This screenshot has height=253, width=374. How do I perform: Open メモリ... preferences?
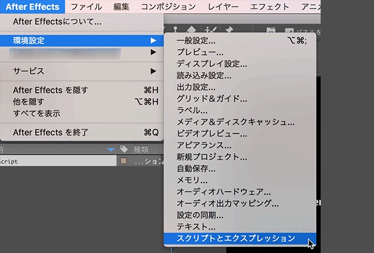[x=240, y=180]
